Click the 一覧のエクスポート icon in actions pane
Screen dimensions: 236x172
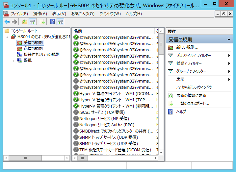pyautogui.click(x=170, y=104)
